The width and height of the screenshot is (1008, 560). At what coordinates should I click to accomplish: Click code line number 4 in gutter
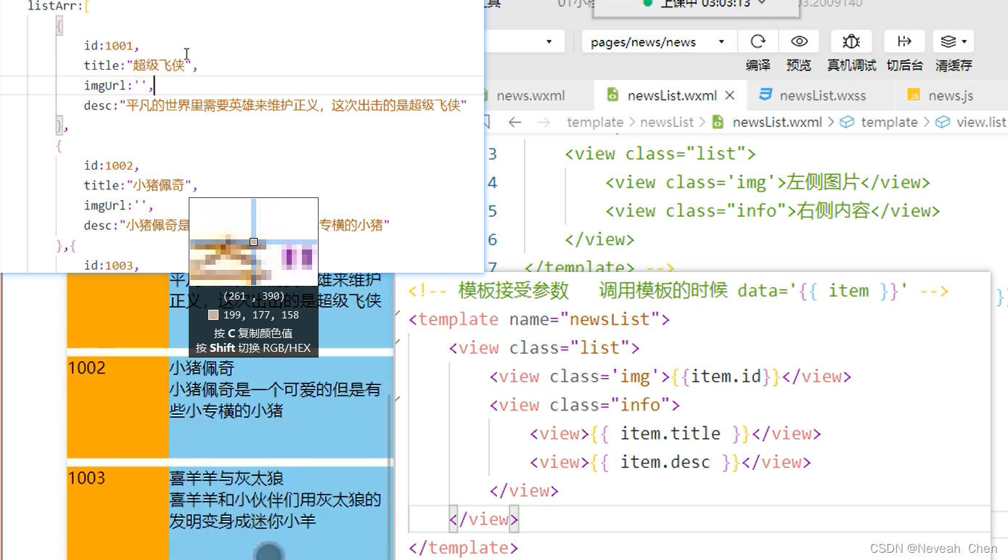493,182
